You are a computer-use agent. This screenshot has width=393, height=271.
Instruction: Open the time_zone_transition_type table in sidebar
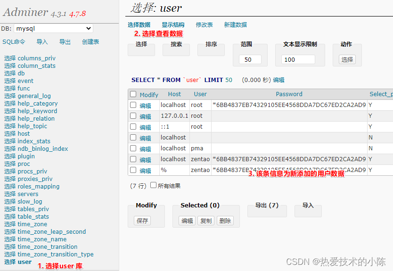[56, 254]
